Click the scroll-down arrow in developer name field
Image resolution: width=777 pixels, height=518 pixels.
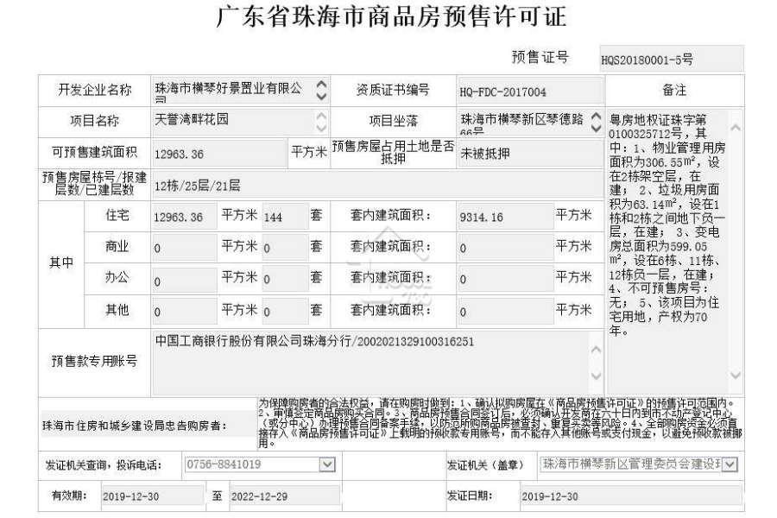(321, 96)
